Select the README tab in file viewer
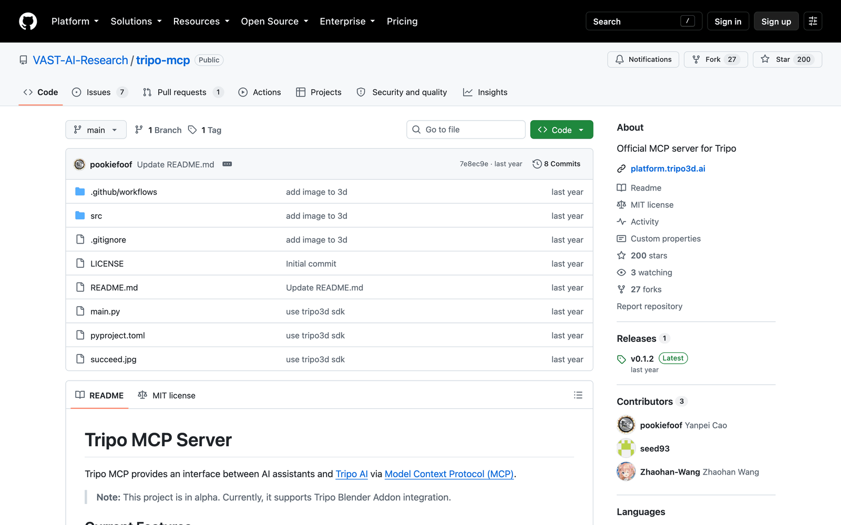The width and height of the screenshot is (841, 525). click(99, 395)
